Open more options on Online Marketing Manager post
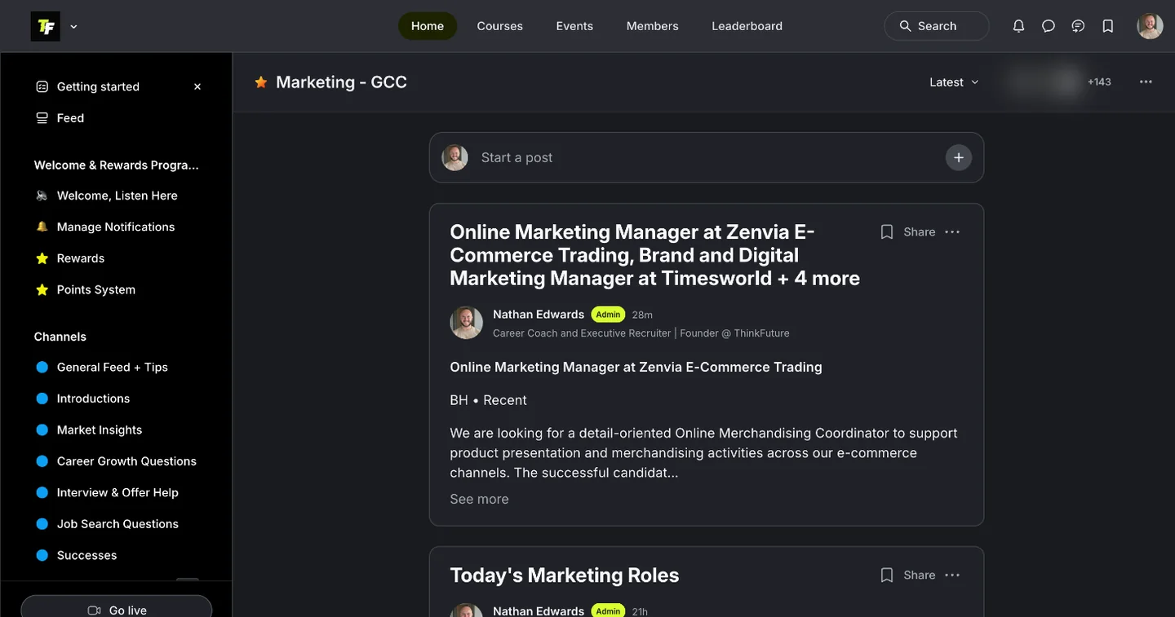The image size is (1175, 617). (952, 232)
